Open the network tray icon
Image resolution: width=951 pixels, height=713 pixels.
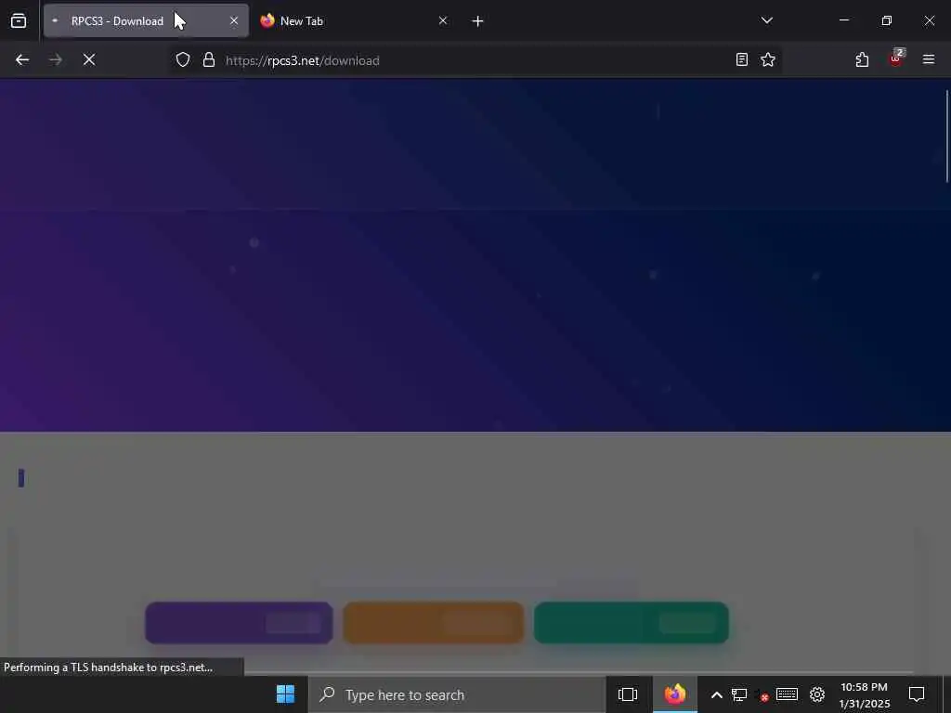738,694
